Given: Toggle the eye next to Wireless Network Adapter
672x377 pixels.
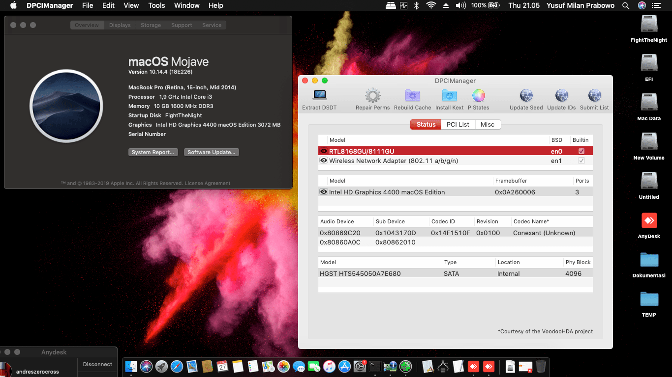Looking at the screenshot, I should pyautogui.click(x=324, y=161).
